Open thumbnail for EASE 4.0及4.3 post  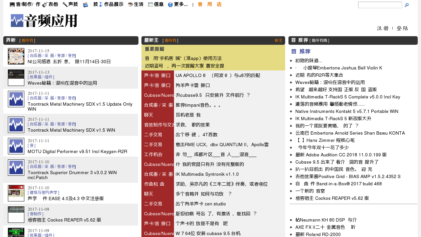(x=16, y=193)
